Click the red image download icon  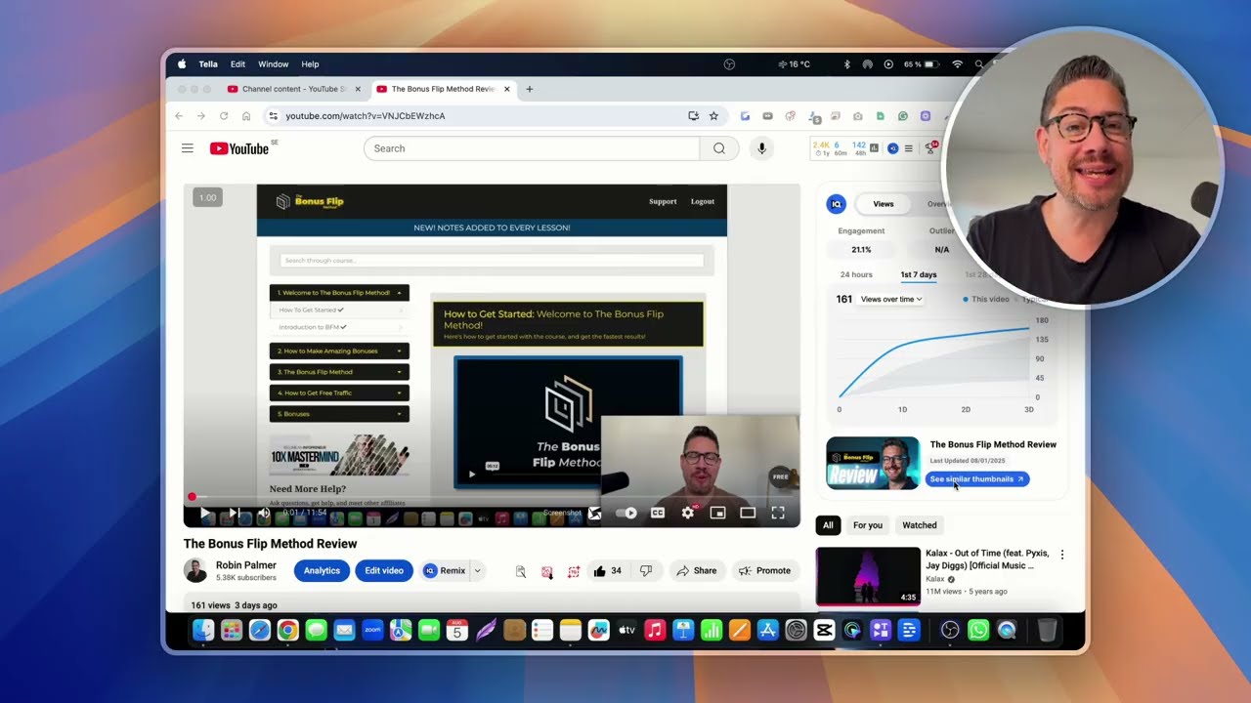pos(546,571)
